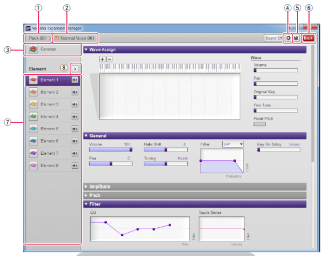Viewport: 324px width, 256px height.
Task: Select Element 5 cyan layer icon
Action: (33, 129)
